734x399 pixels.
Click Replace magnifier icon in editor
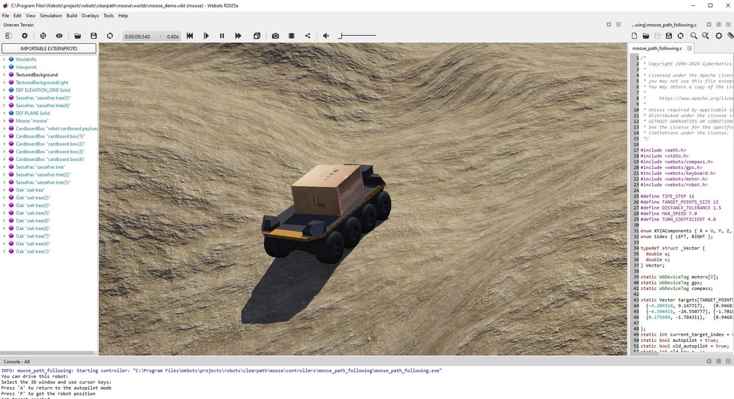pos(705,36)
